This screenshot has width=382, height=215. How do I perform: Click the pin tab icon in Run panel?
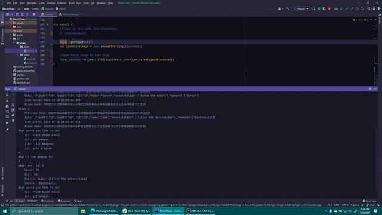(7, 130)
